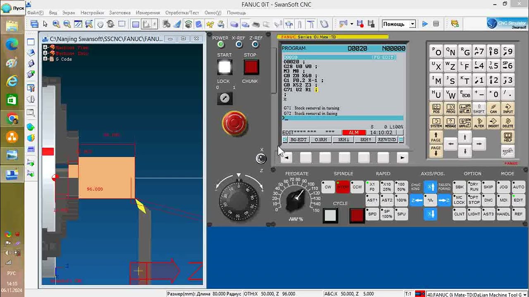529x297 pixels.
Task: Open the Измерения menu
Action: [148, 13]
